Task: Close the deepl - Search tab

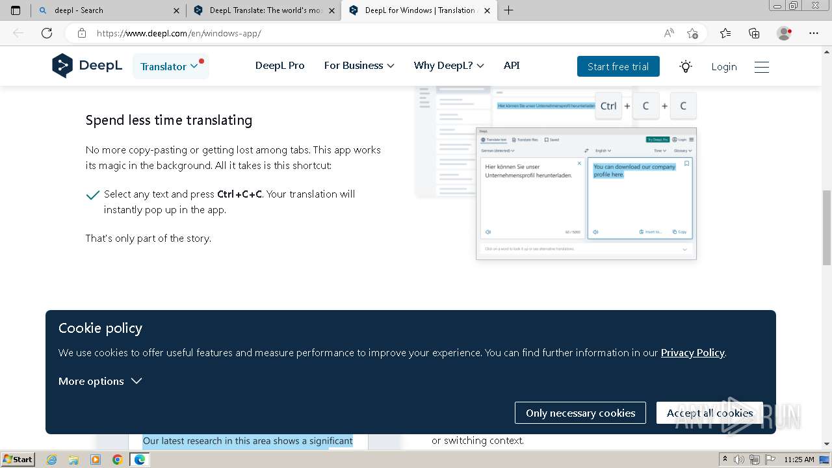Action: click(x=176, y=10)
